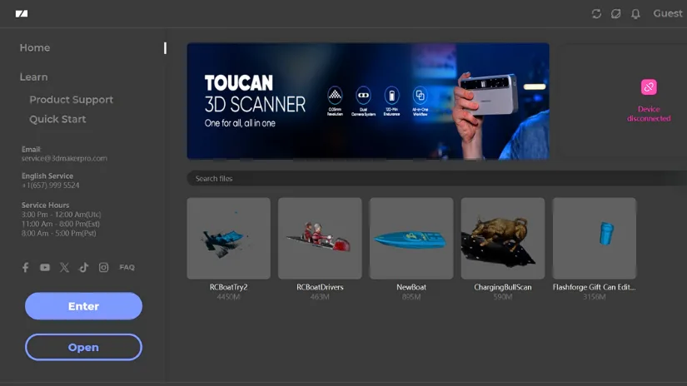Open the X (Twitter) social icon
The width and height of the screenshot is (687, 386).
click(64, 267)
